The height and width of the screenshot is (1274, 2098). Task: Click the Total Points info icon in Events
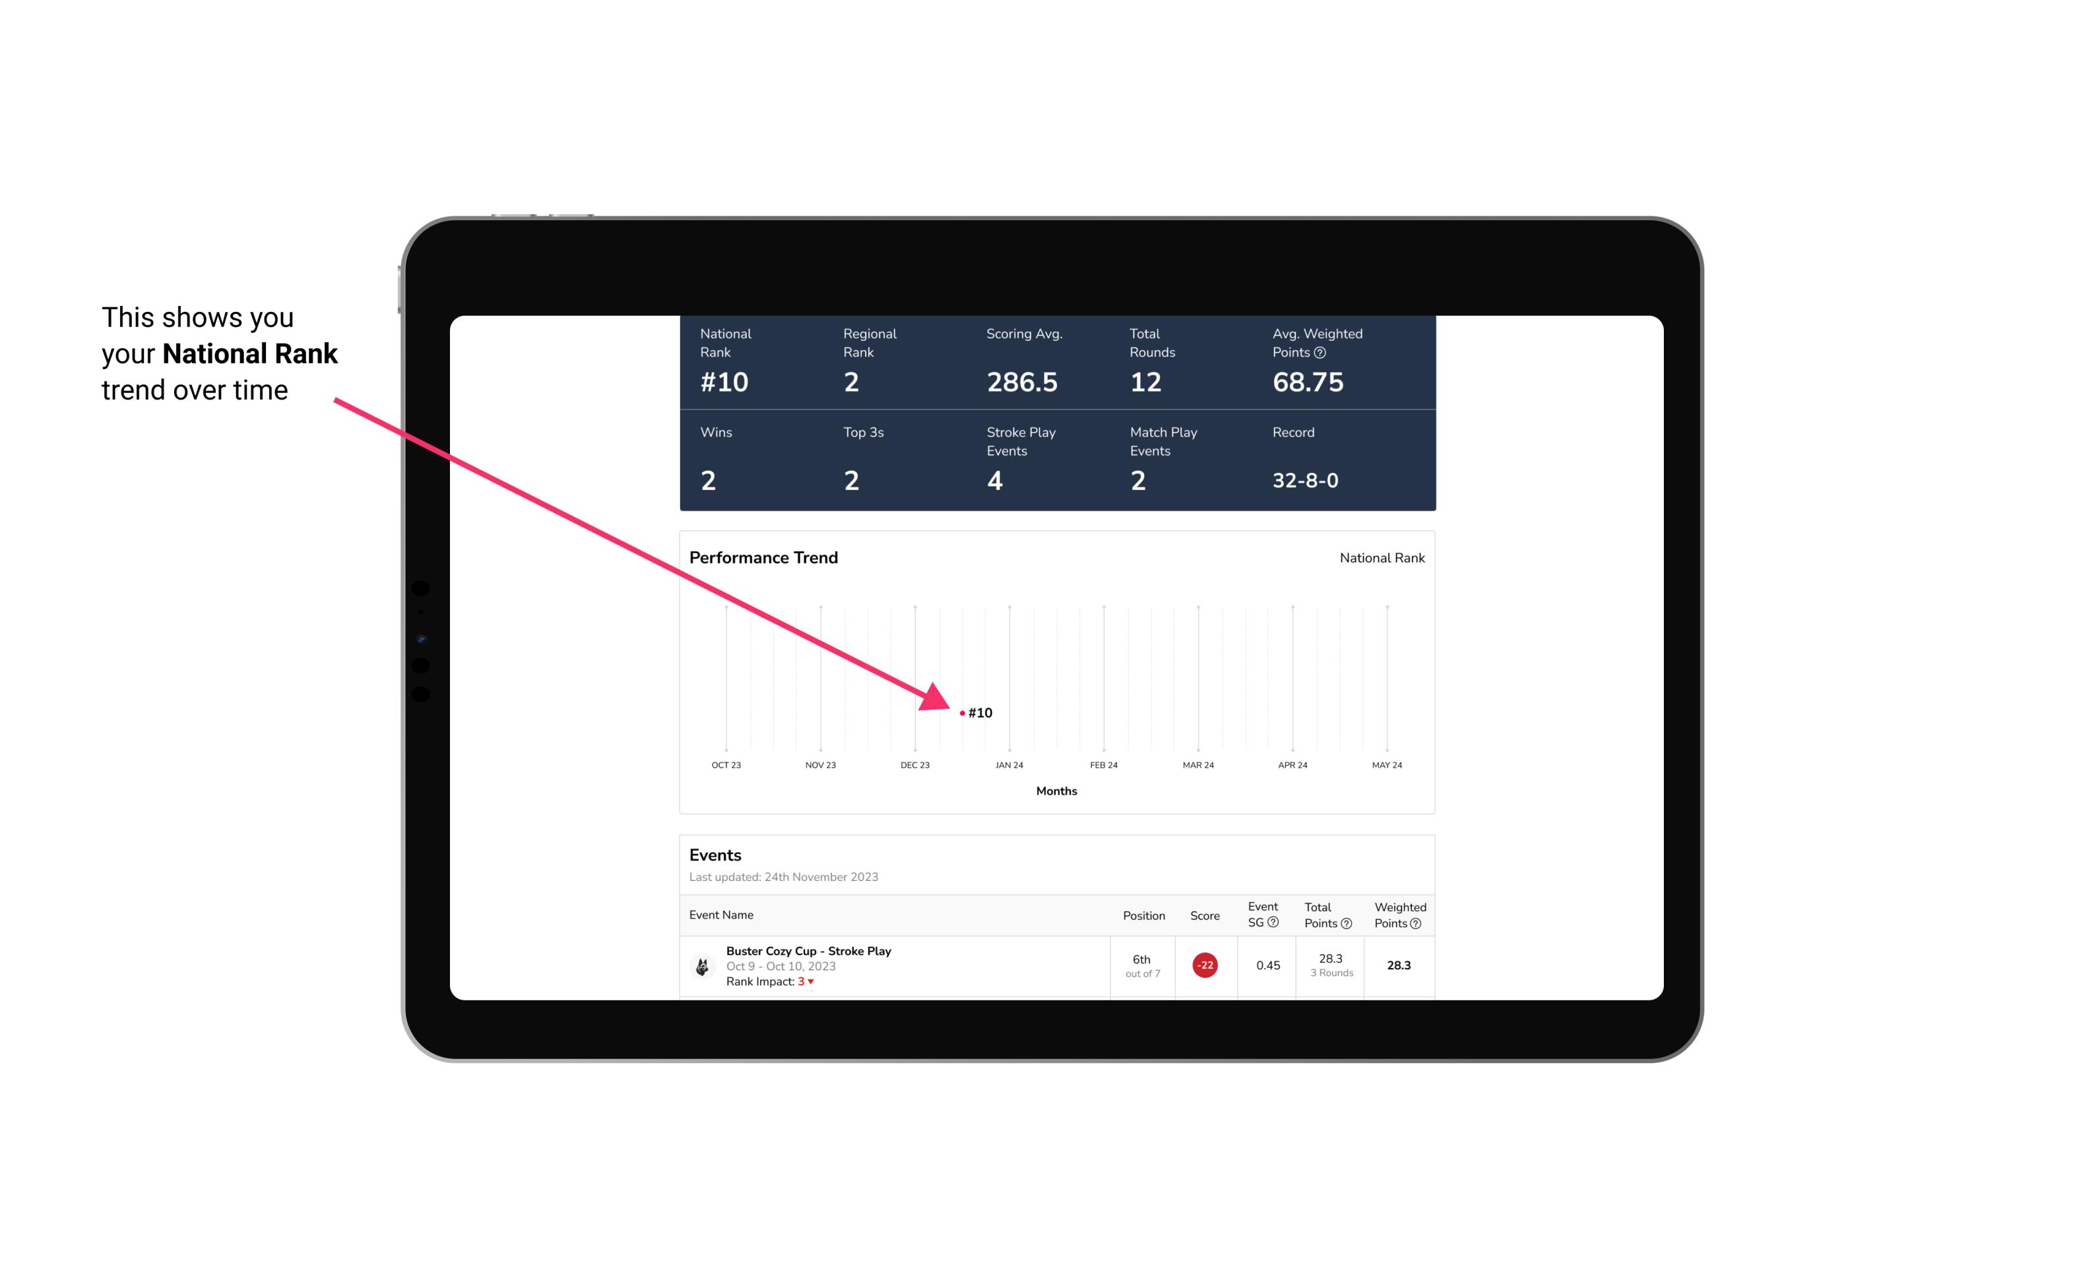[x=1343, y=924]
